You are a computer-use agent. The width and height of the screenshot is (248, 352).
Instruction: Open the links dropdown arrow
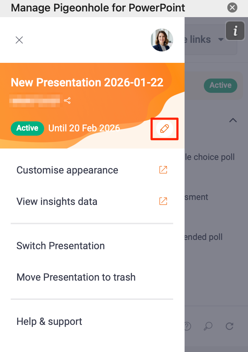(221, 40)
